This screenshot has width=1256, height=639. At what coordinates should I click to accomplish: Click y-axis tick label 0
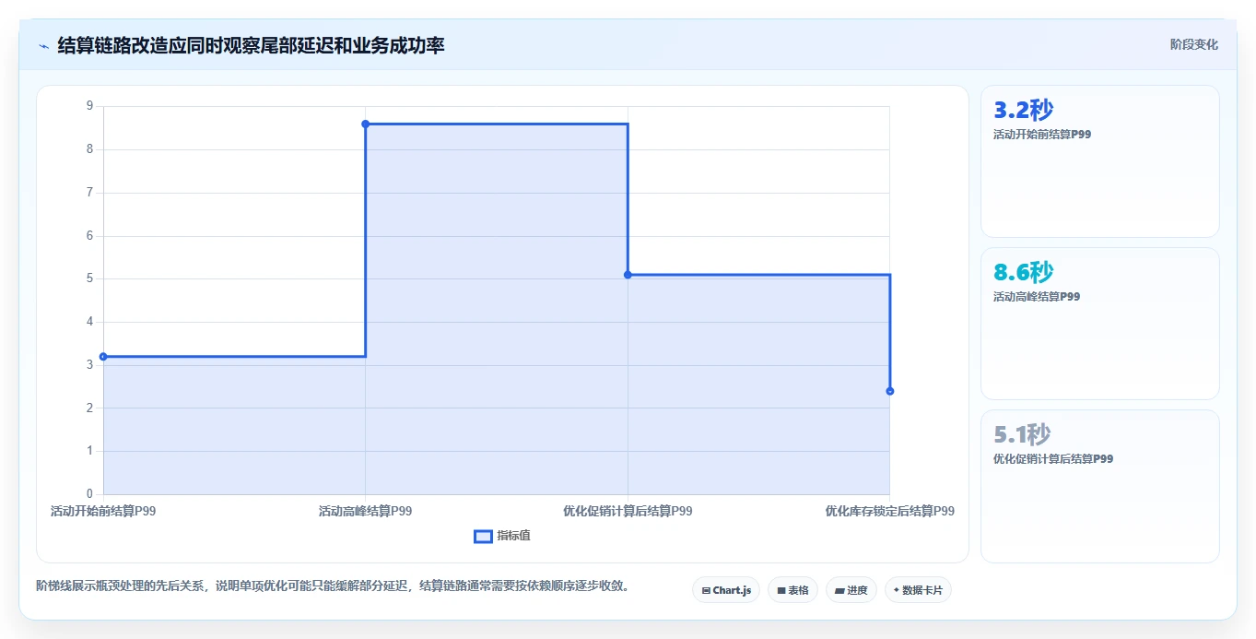90,494
